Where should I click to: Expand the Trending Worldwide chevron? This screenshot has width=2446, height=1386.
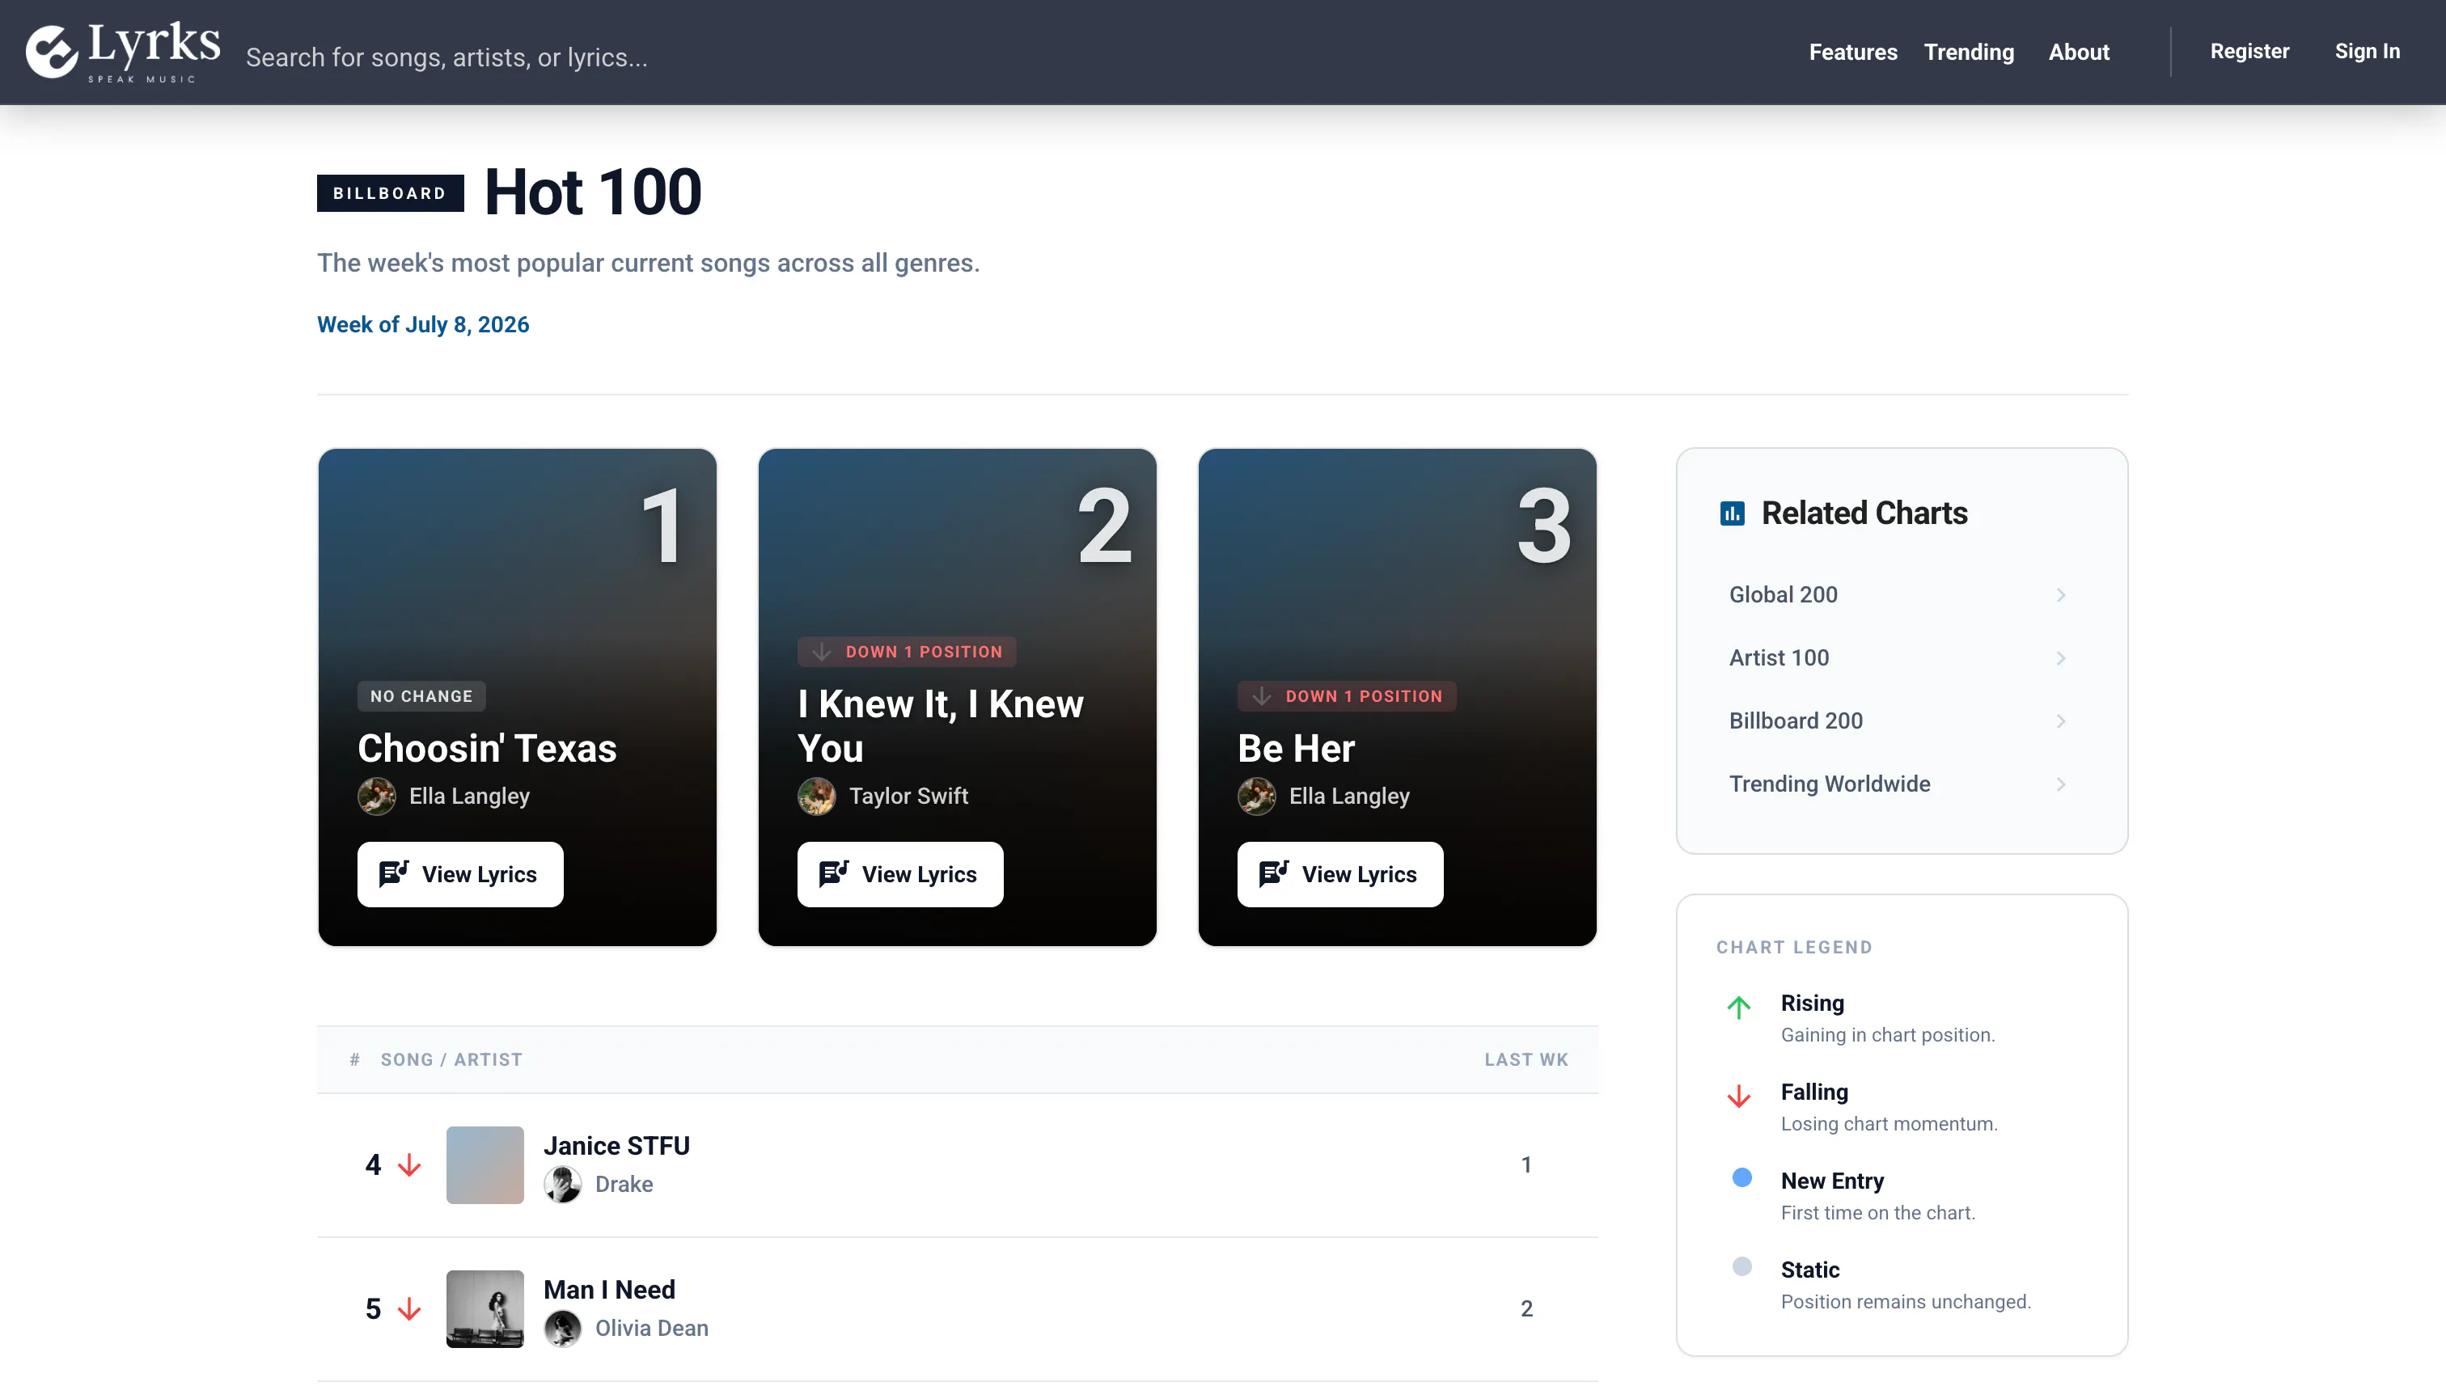click(2060, 785)
